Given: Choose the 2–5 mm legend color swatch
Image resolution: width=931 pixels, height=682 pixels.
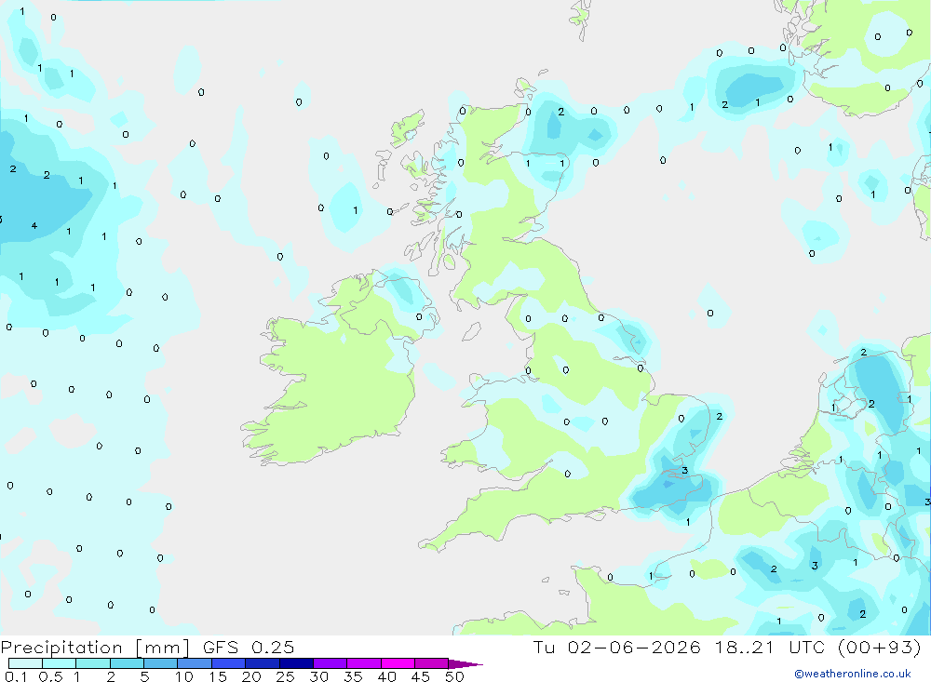Looking at the screenshot, I should tap(127, 663).
